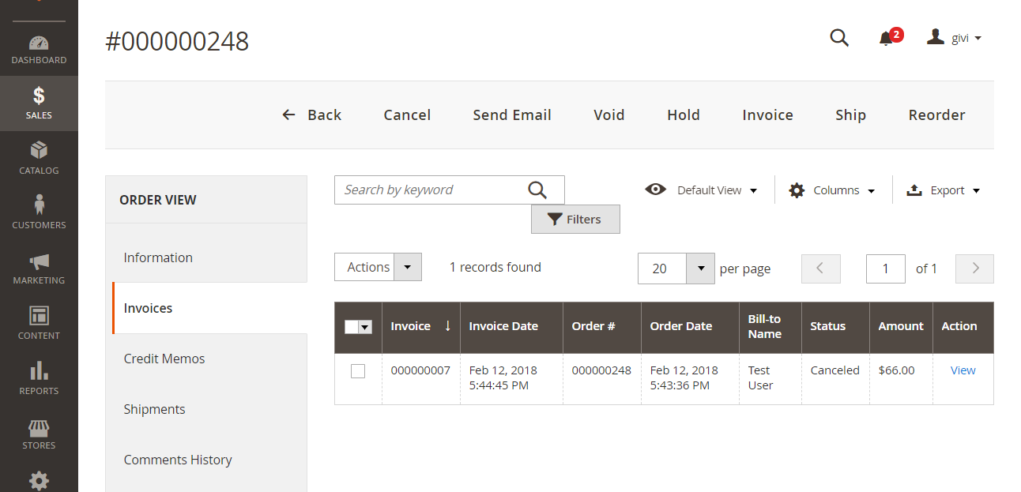Open the Columns settings dropdown

832,190
